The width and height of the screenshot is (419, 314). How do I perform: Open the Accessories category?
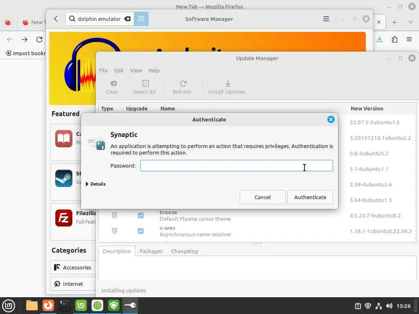pos(73,267)
